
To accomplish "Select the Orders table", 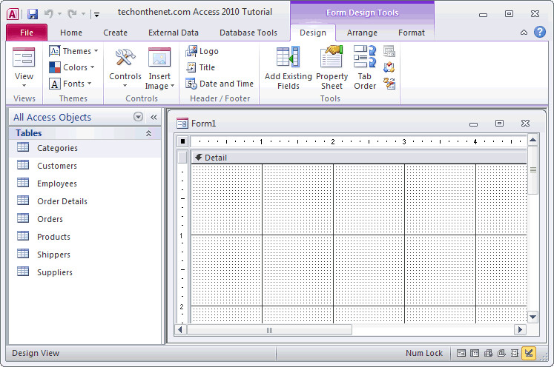I will click(85, 219).
